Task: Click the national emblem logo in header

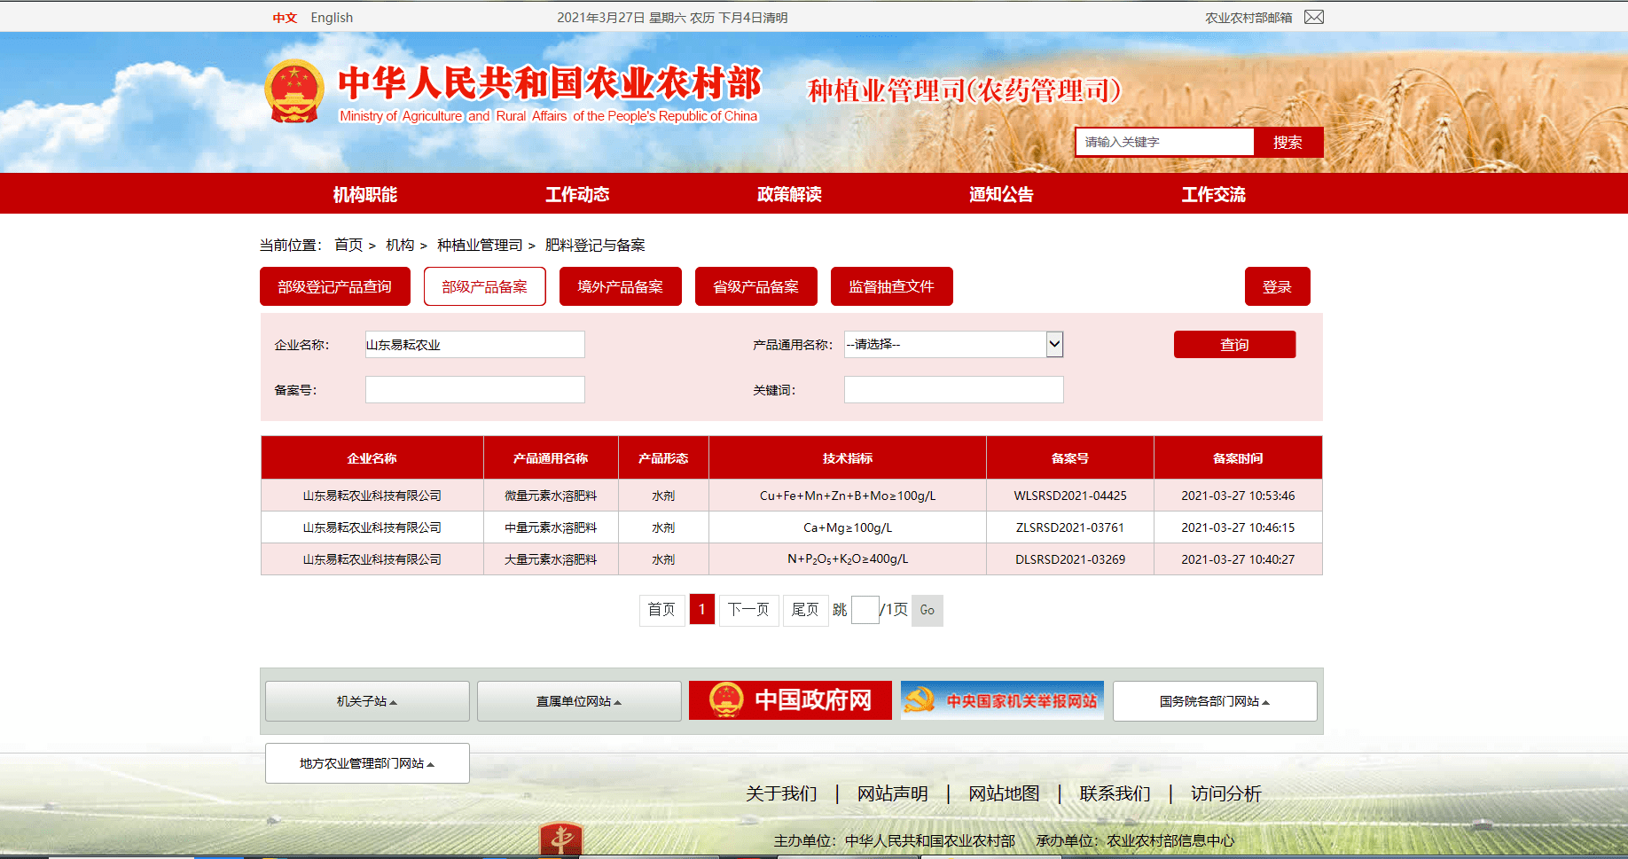Action: (x=294, y=91)
